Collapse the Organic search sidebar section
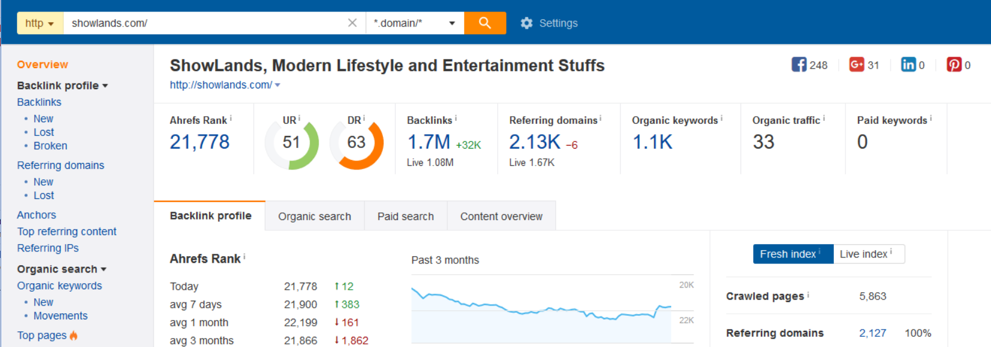The image size is (991, 347). coord(62,269)
